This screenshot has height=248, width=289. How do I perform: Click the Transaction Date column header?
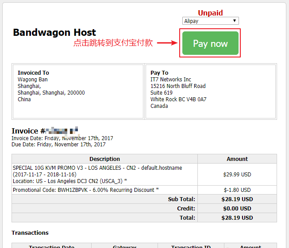coord(52,246)
